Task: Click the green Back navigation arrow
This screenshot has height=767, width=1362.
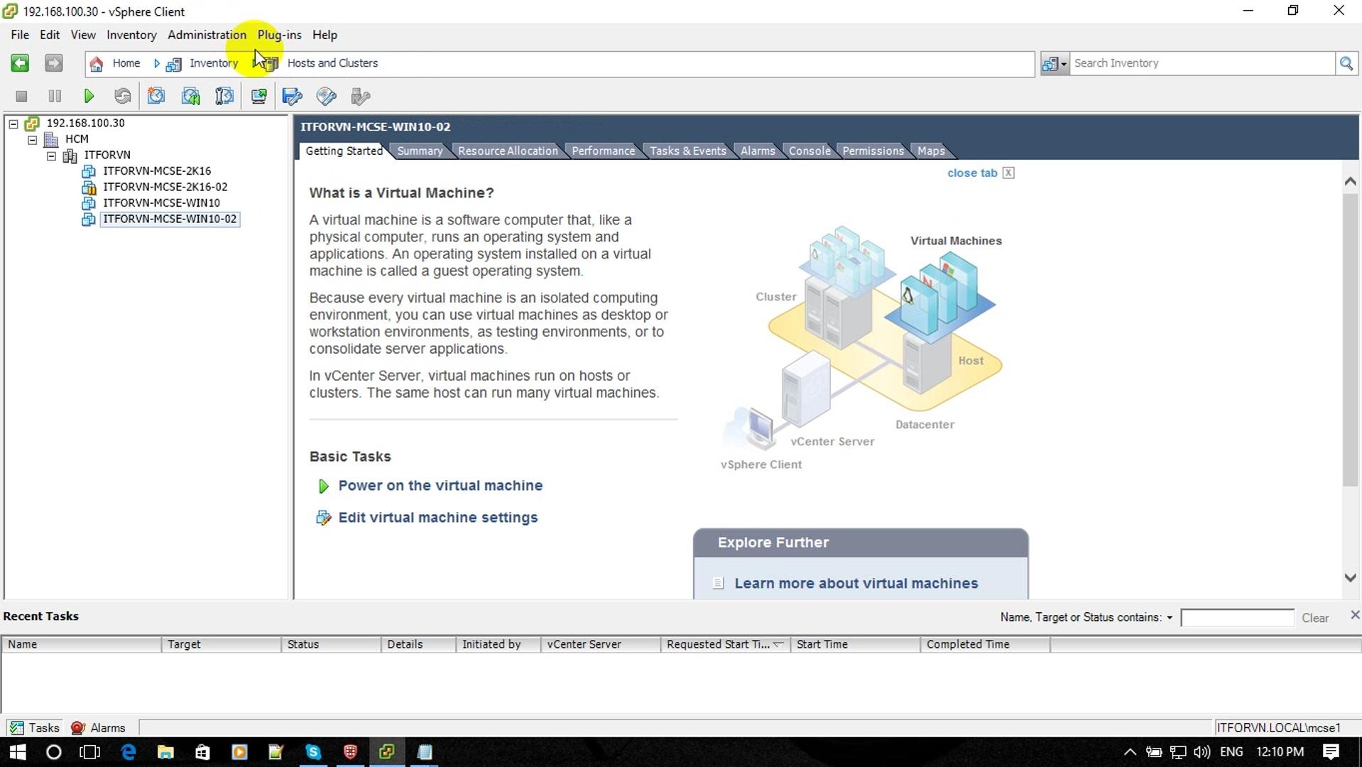Action: click(x=20, y=63)
